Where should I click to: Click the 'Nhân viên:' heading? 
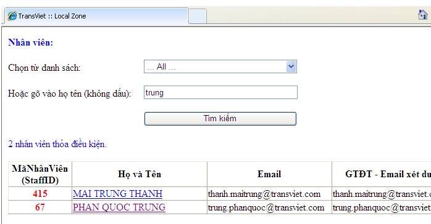(x=30, y=42)
